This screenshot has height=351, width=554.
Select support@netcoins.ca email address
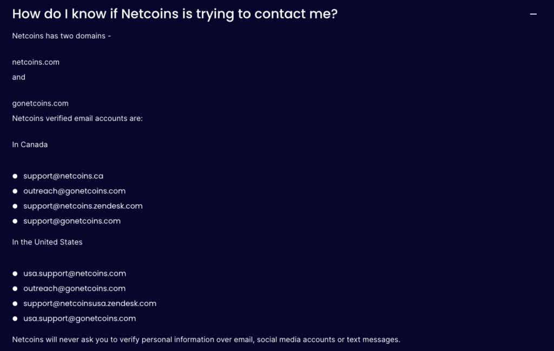click(x=63, y=176)
